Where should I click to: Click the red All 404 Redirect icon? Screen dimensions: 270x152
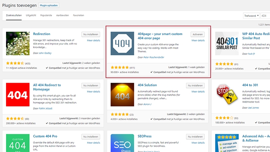18,95
